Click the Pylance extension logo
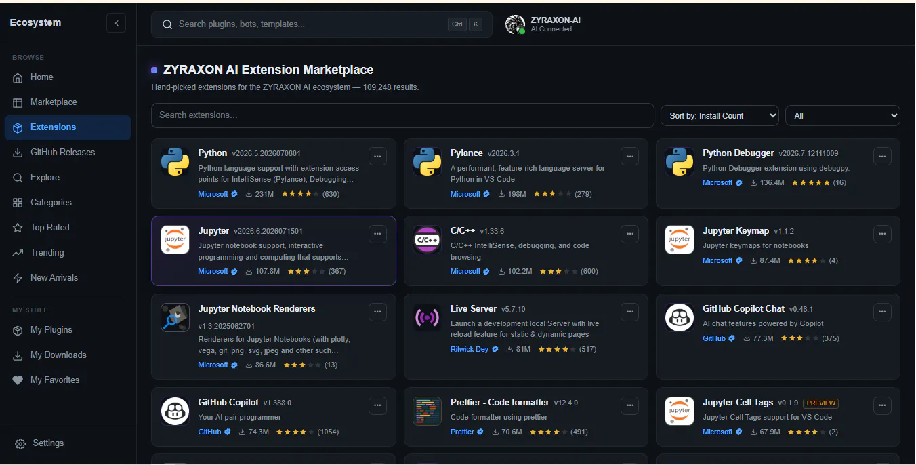Image resolution: width=916 pixels, height=465 pixels. coord(427,162)
